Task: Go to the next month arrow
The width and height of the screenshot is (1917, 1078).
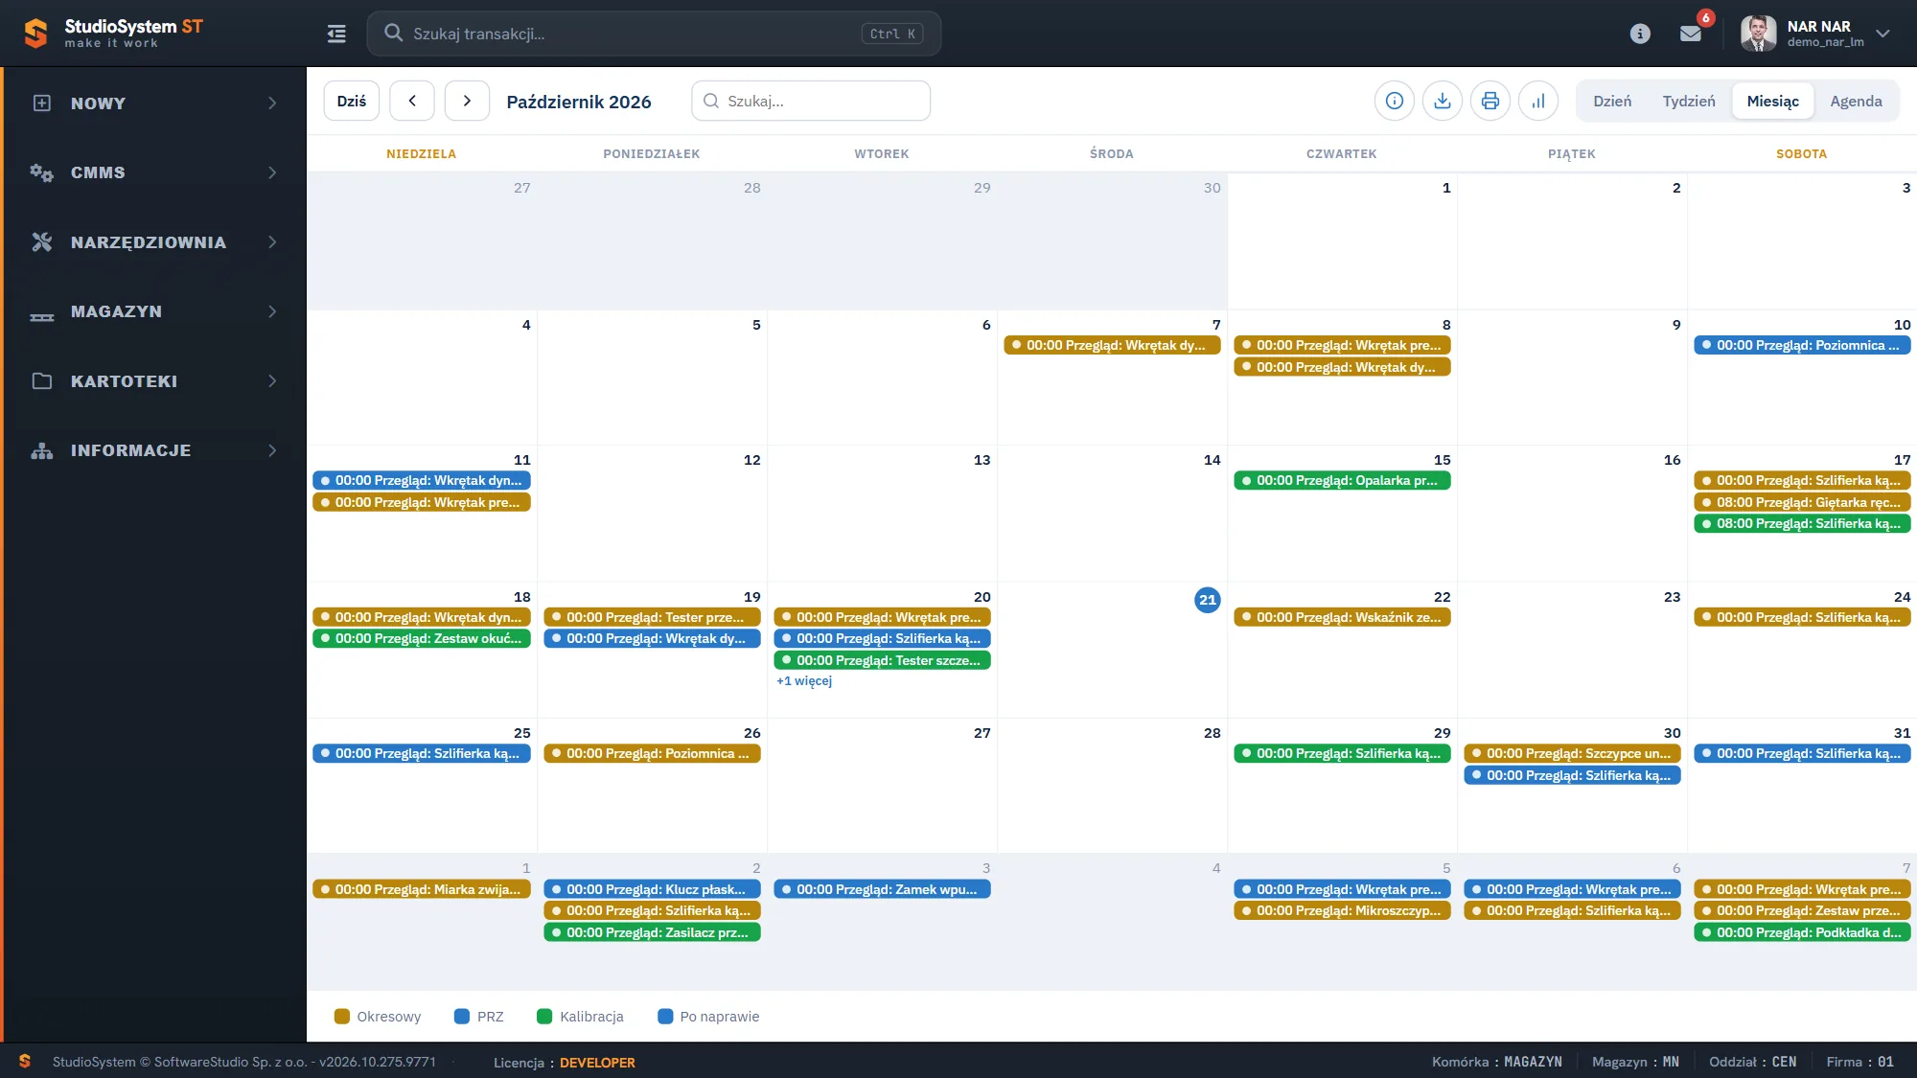Action: pos(467,101)
